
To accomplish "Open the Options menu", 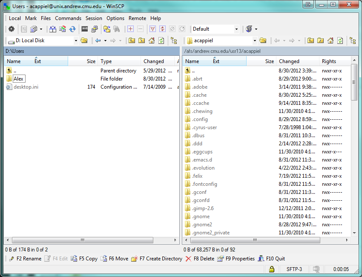I will [x=115, y=18].
